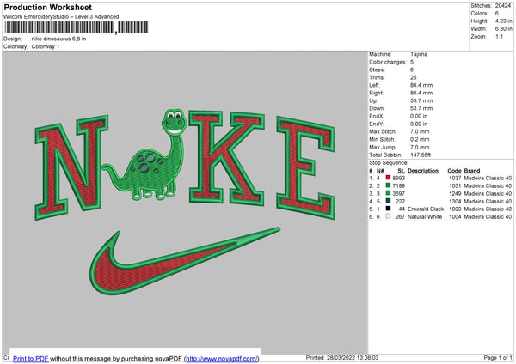This screenshot has width=516, height=364.
Task: Click the Natural White color swatch
Action: (x=389, y=216)
